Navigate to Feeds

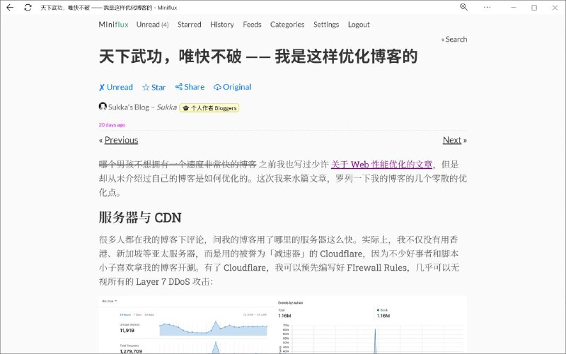[252, 24]
